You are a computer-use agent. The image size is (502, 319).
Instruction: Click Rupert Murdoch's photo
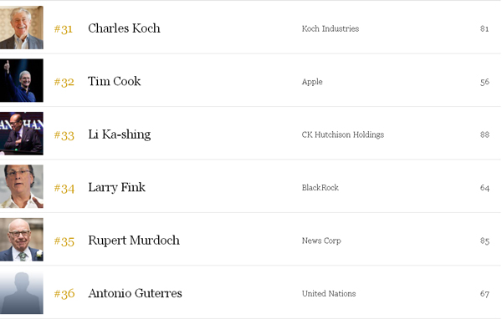[22, 240]
